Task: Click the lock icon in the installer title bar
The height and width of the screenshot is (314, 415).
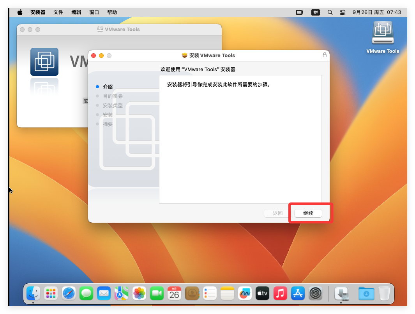Action: point(325,55)
